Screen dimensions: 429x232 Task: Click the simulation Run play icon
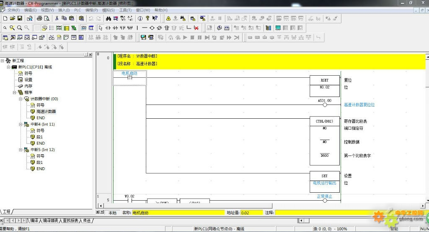point(185,37)
